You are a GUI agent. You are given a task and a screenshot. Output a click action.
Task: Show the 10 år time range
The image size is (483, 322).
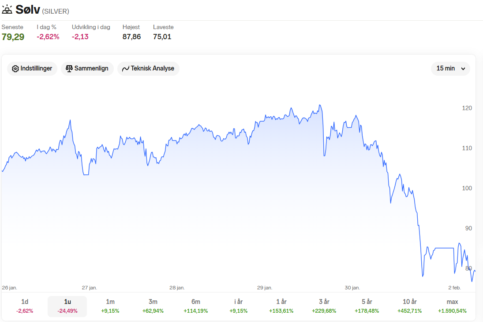[410, 306]
